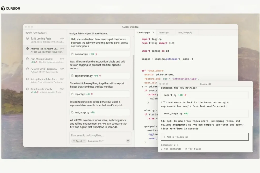The width and height of the screenshot is (260, 173).
Task: Open the Set up Cursor Rules for ... task
Action: [x=45, y=80]
